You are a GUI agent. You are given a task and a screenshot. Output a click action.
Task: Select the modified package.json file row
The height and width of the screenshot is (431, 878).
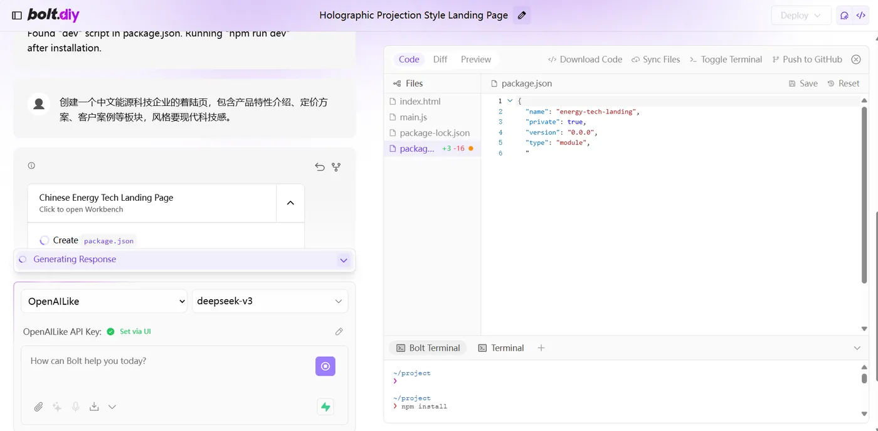point(432,149)
